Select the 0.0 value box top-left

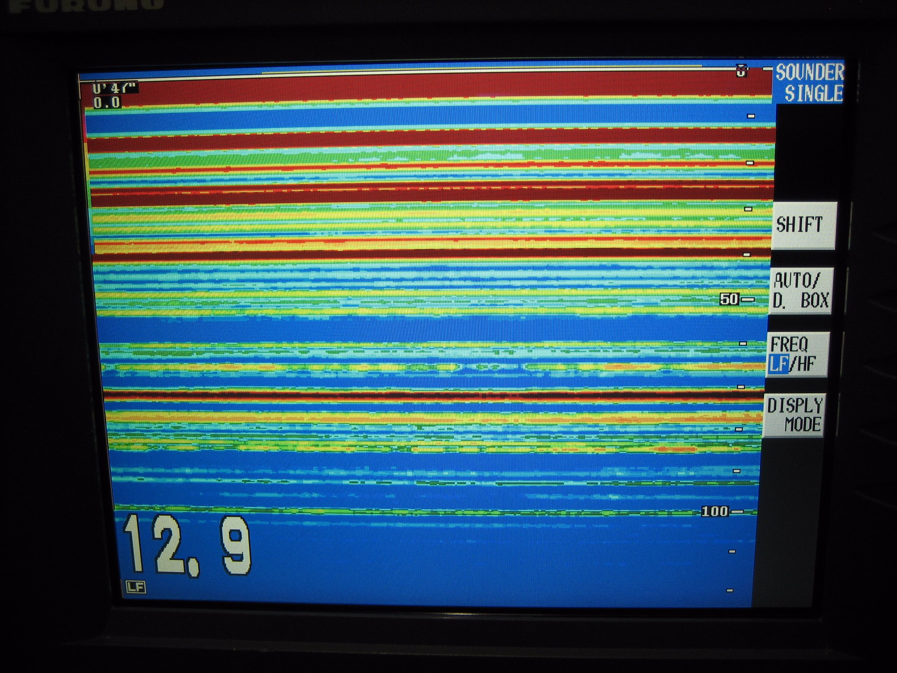[107, 102]
